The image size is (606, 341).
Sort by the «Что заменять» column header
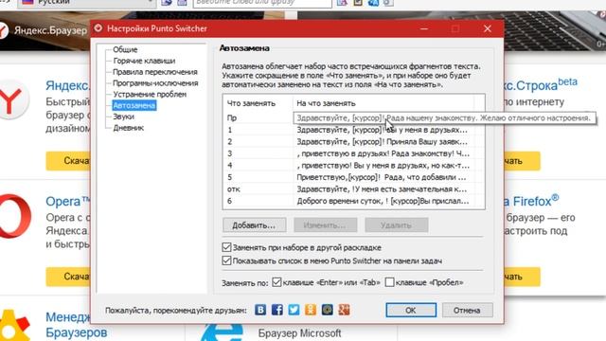tap(258, 103)
